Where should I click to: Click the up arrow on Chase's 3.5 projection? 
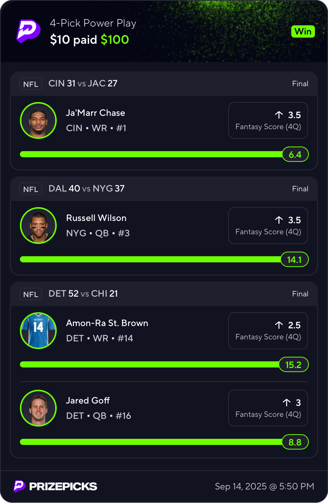coord(279,115)
